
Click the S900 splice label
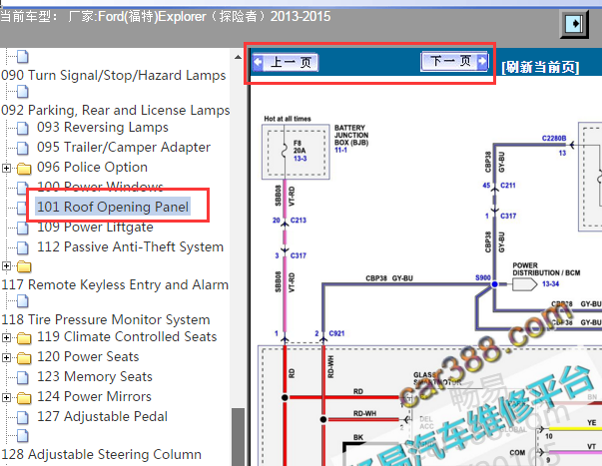pos(482,277)
